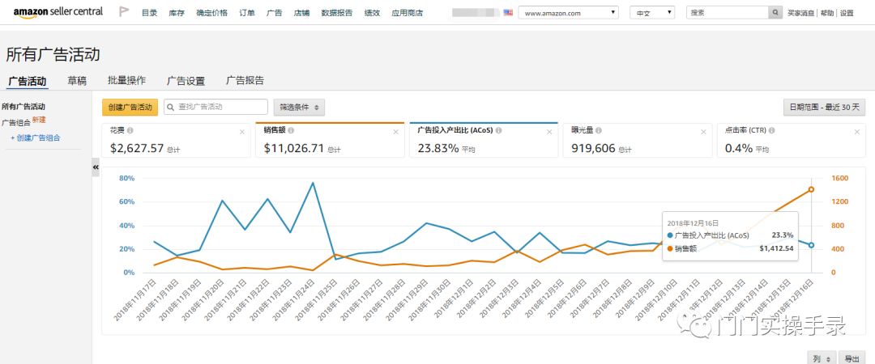Viewport: 875px width, 364px height.
Task: Close the 点击率 (CTR) metric card
Action: (856, 131)
